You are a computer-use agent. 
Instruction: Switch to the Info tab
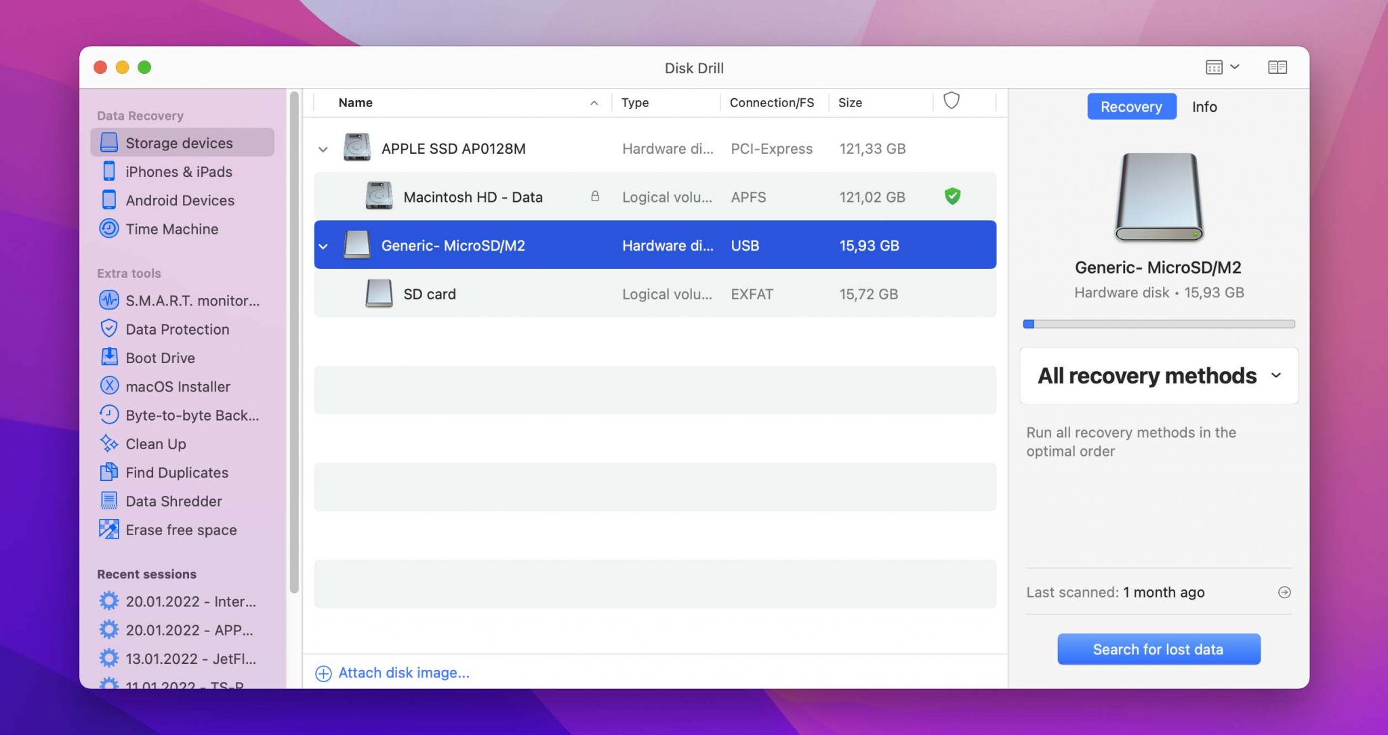pos(1204,106)
